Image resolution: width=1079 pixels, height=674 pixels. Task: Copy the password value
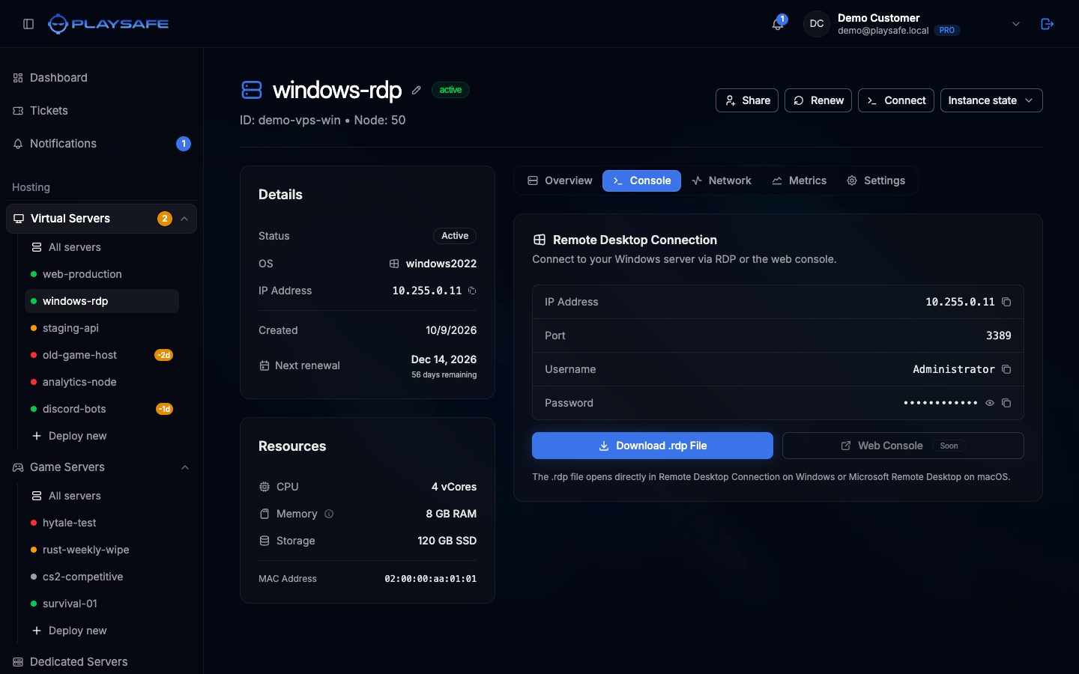[x=1006, y=403]
